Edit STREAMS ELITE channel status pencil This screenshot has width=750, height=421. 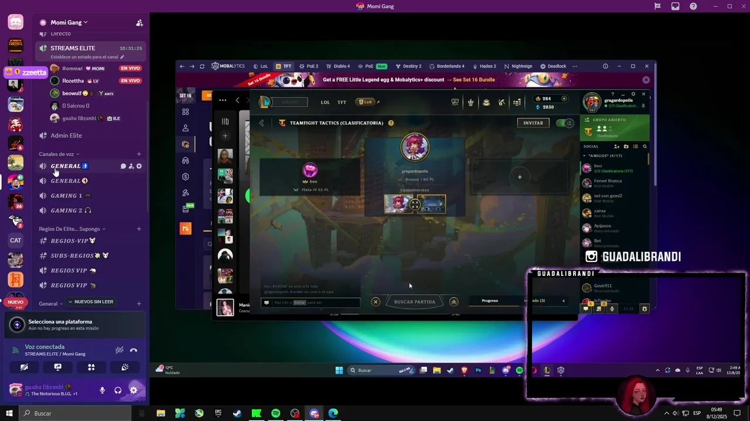tap(123, 57)
